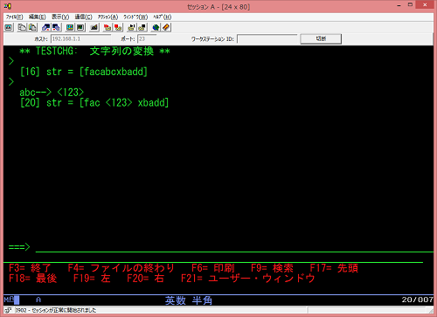Click the cursor position 20/007 indicator
Viewport: 437px width, 317px height.
[417, 300]
